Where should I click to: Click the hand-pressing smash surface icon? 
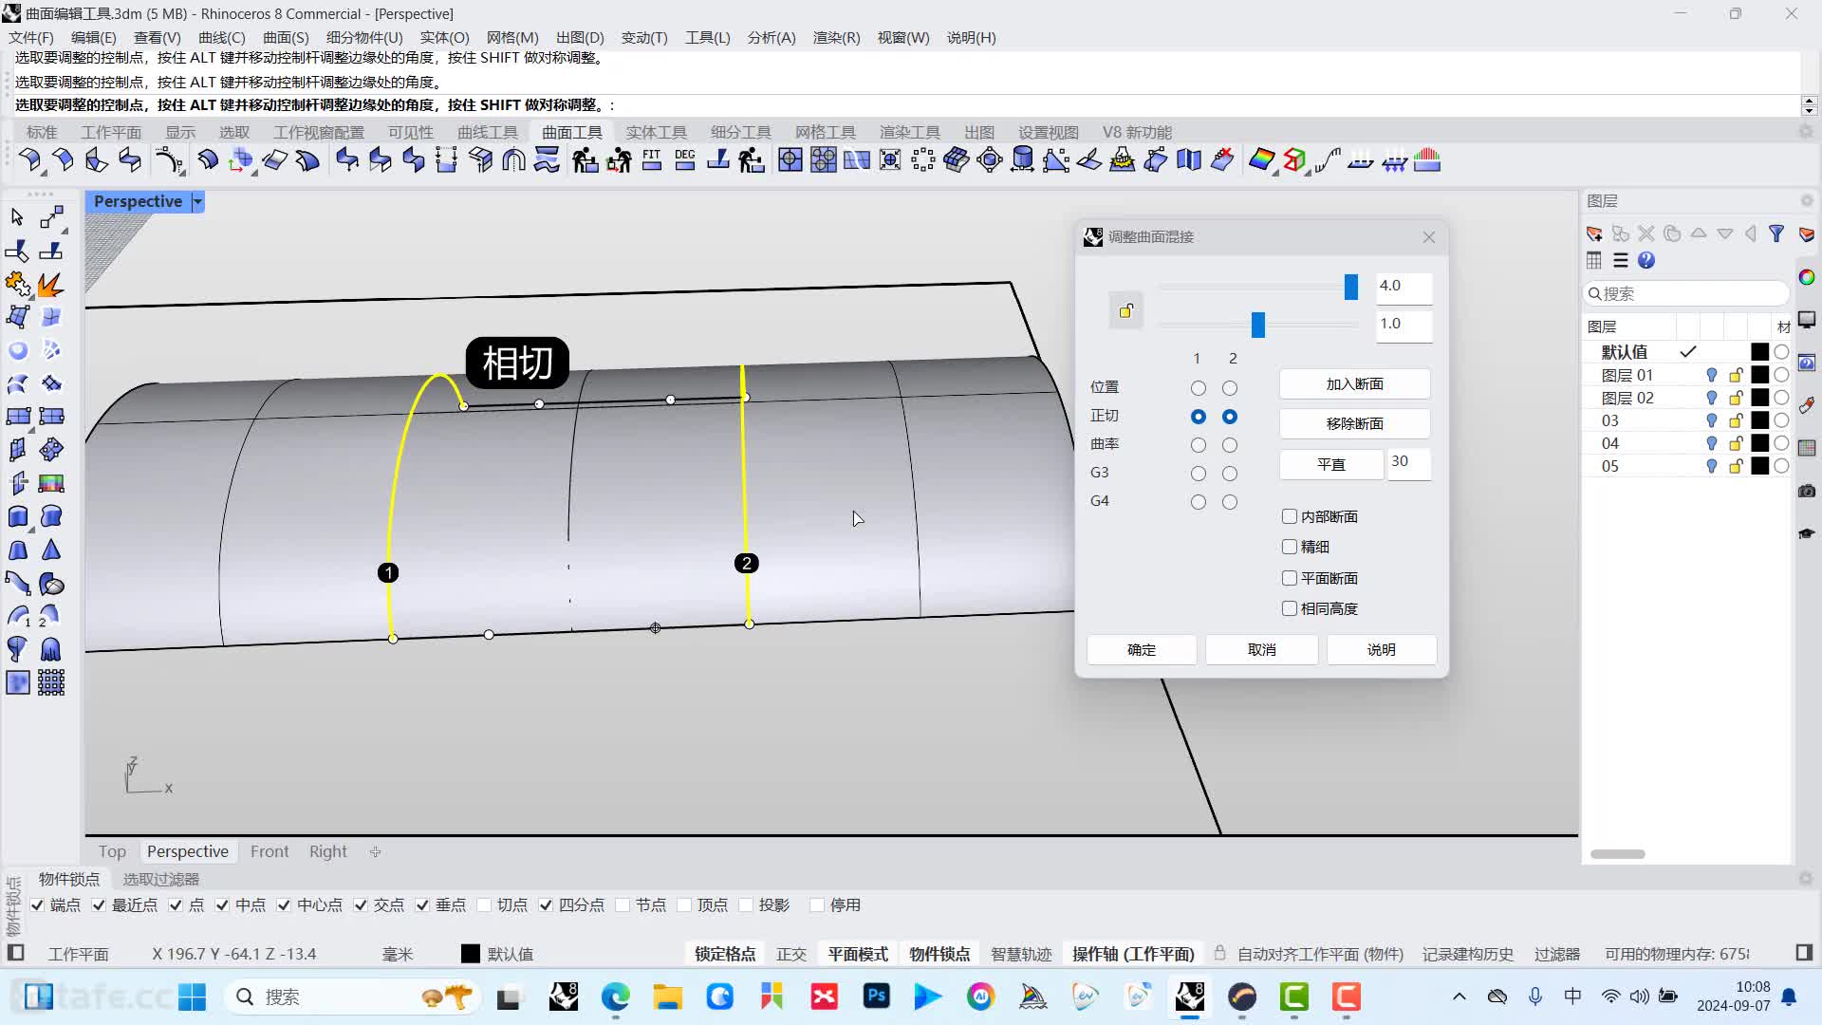(1123, 159)
